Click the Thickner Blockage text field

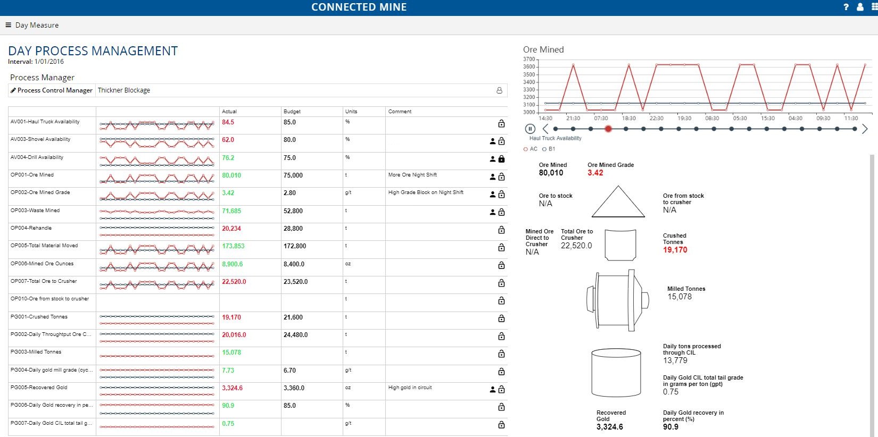(x=296, y=90)
